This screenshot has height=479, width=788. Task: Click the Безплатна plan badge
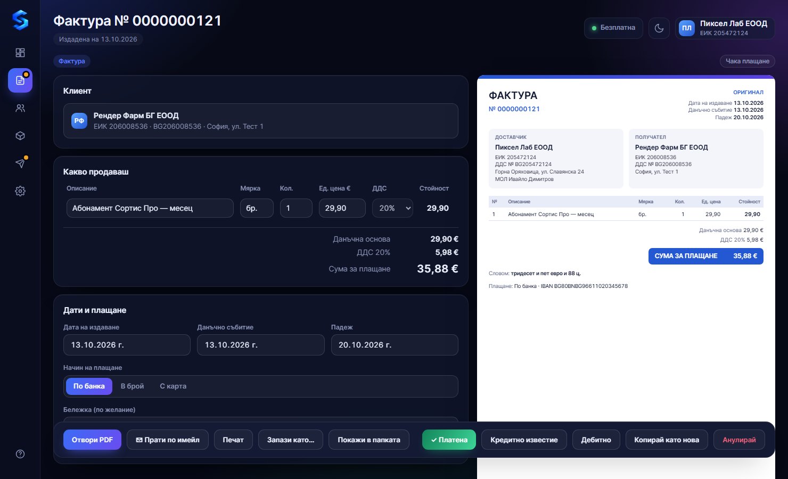(x=613, y=28)
